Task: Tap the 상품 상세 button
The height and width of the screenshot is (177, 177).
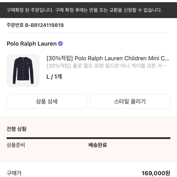Action: 47,101
